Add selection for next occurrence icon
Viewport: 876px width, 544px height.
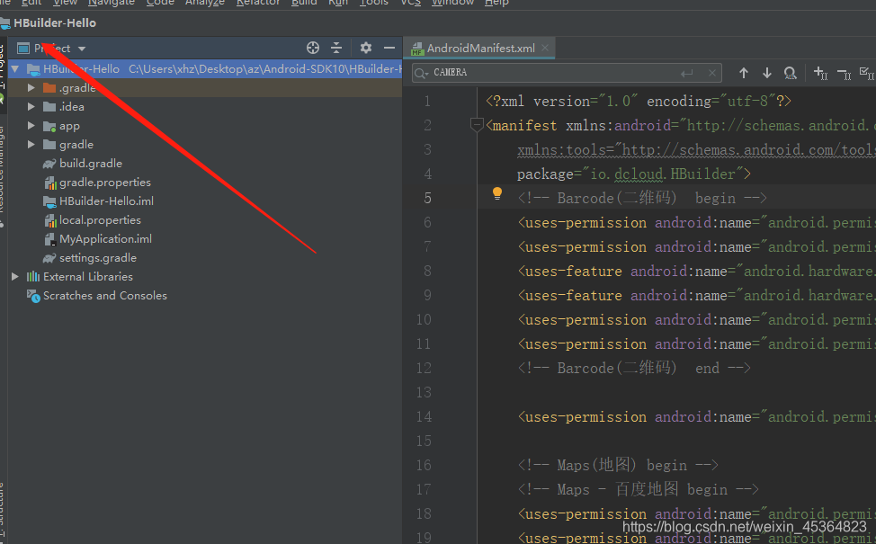(820, 73)
